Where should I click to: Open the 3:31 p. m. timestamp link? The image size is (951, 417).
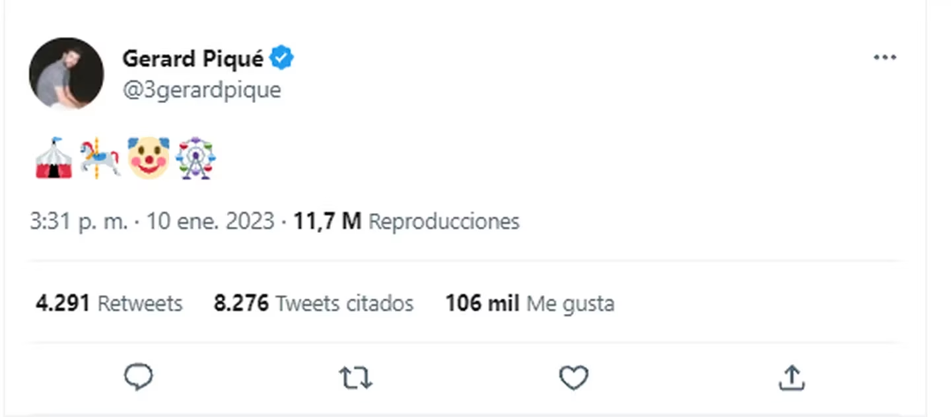pyautogui.click(x=79, y=221)
